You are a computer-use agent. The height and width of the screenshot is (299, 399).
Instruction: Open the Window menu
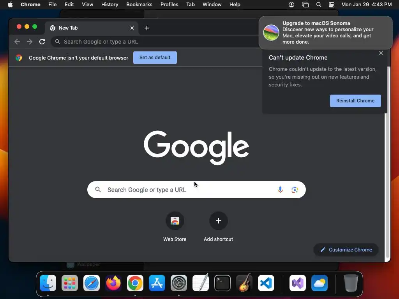212,4
